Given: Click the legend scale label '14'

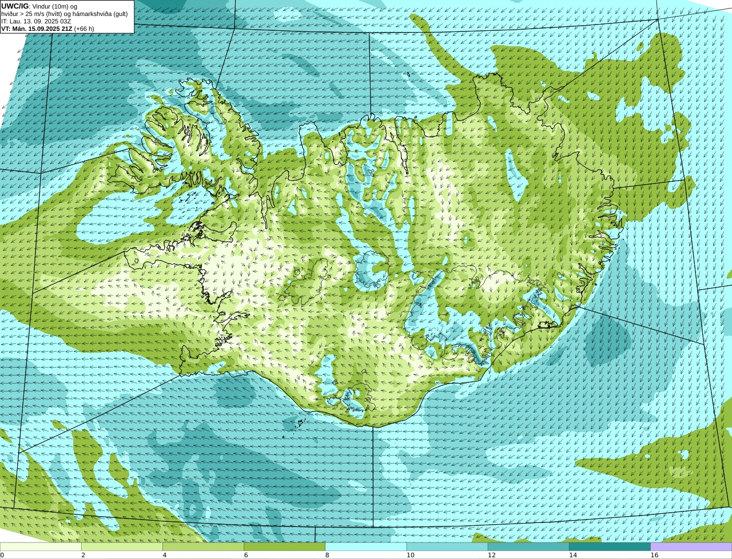Looking at the screenshot, I should 573,555.
